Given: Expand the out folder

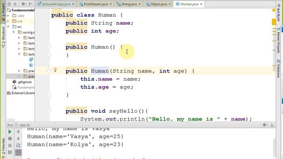Looking at the screenshot, I should [8, 21].
